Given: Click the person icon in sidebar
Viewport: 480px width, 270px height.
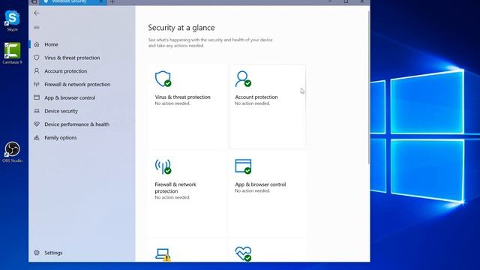Looking at the screenshot, I should [x=37, y=71].
